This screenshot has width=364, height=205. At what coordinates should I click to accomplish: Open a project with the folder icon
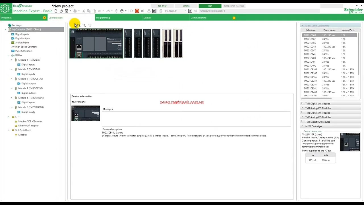coord(61,11)
